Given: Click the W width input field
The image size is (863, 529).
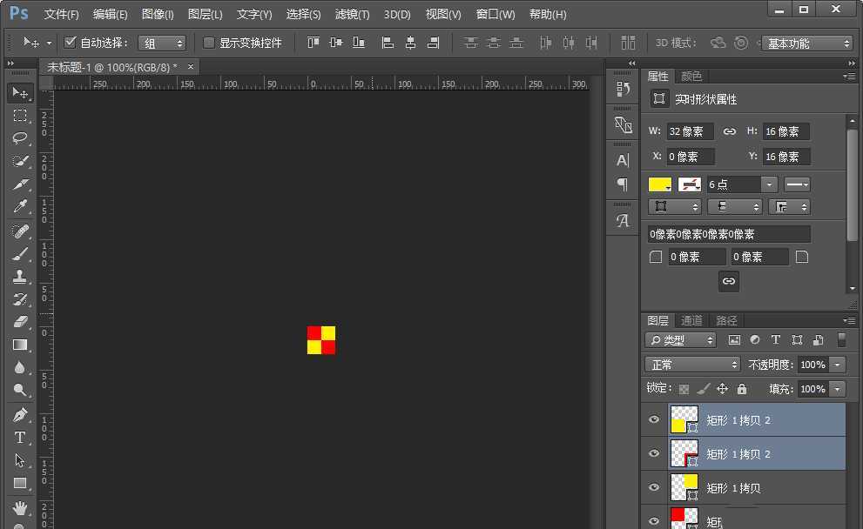Looking at the screenshot, I should coord(690,131).
